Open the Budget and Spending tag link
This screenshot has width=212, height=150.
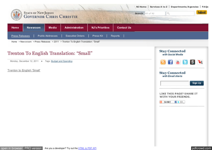pos(62,61)
